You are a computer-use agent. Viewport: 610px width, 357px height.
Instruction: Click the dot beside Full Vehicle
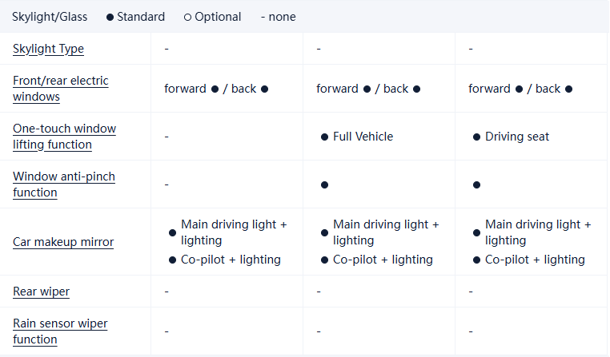pos(324,137)
